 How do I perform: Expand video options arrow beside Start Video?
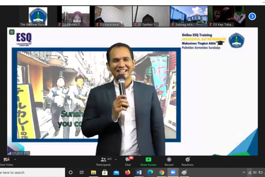click(x=15, y=160)
